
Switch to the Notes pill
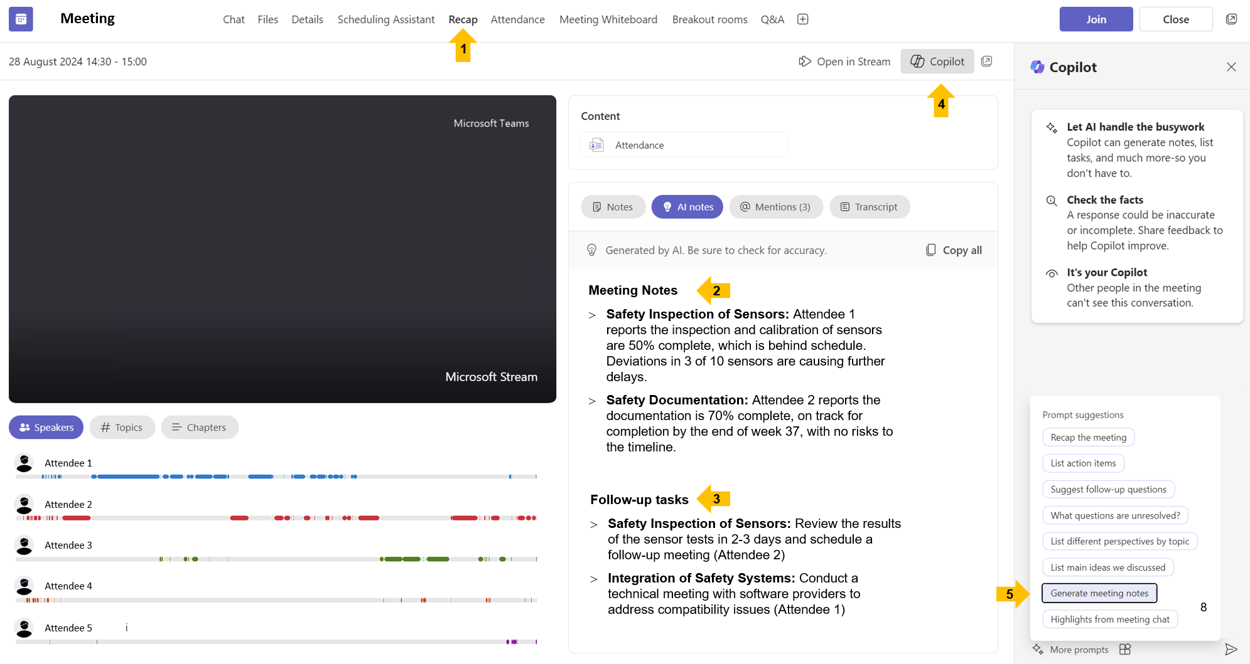pyautogui.click(x=613, y=207)
